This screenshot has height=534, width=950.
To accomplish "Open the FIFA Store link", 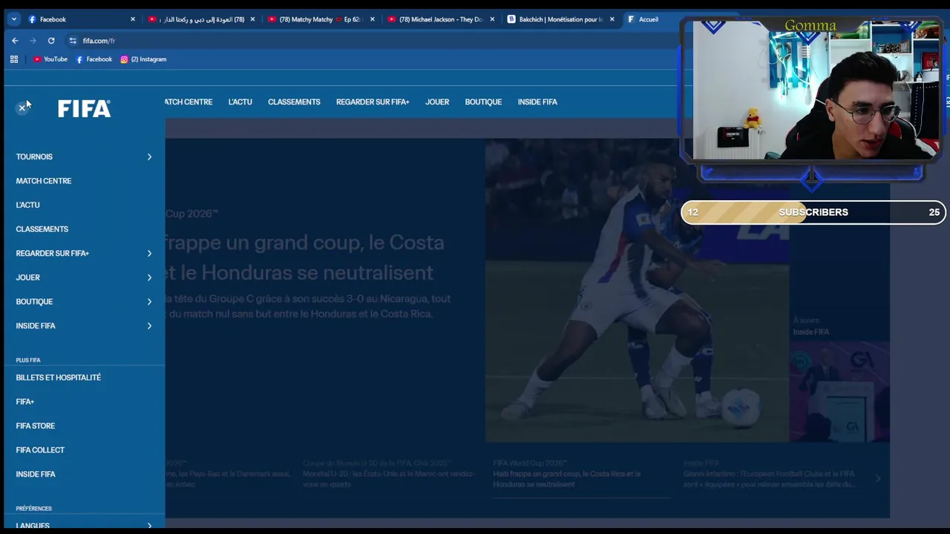I will tap(36, 426).
